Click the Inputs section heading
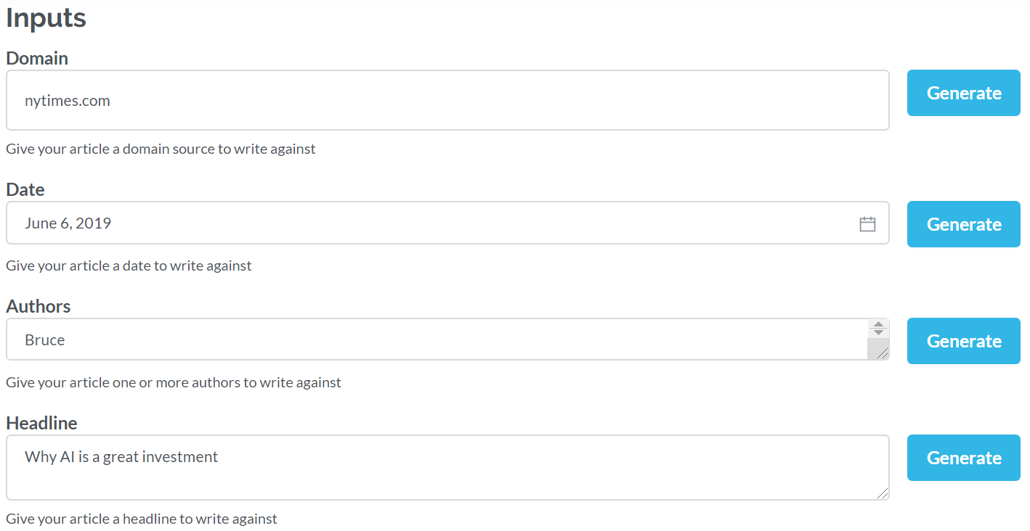 click(x=46, y=18)
